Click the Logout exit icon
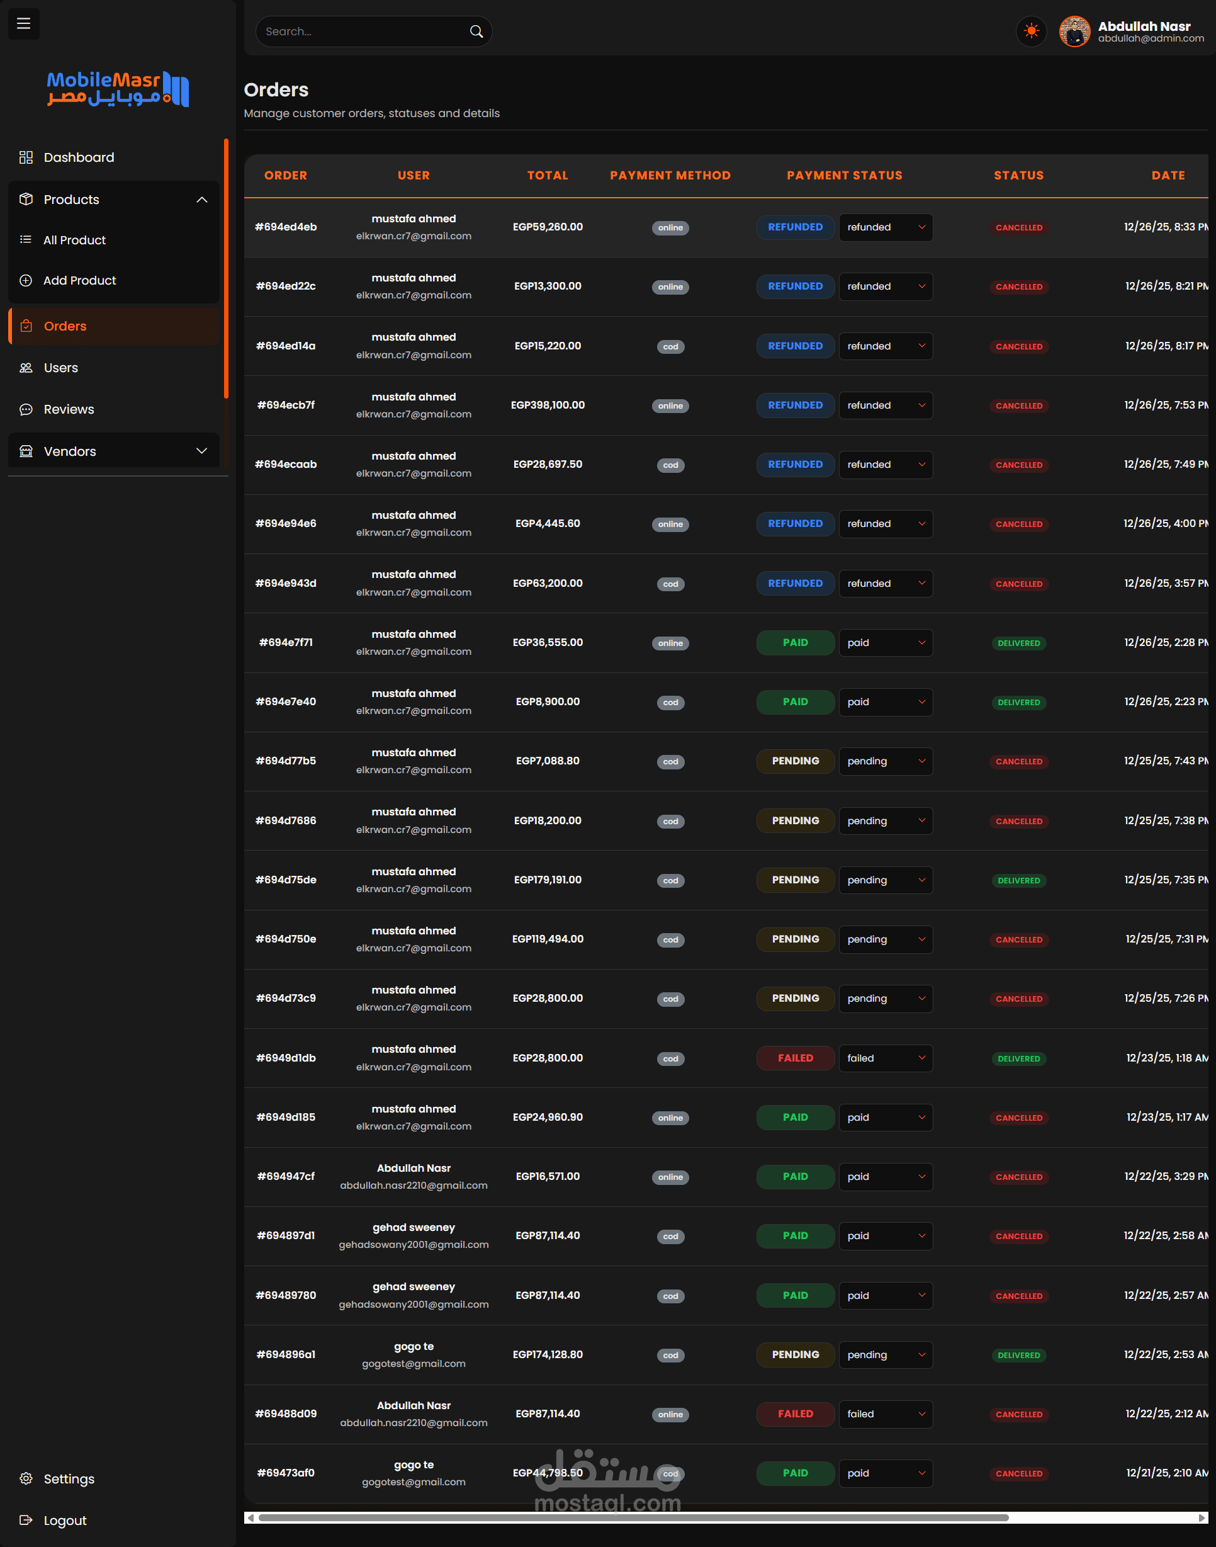 click(x=26, y=1520)
